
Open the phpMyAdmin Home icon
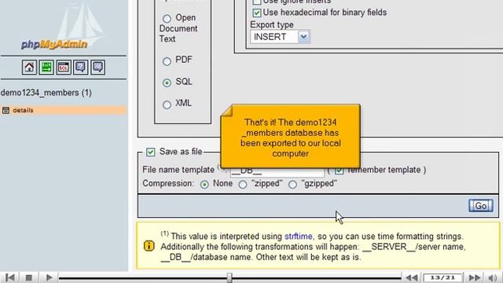coord(29,67)
